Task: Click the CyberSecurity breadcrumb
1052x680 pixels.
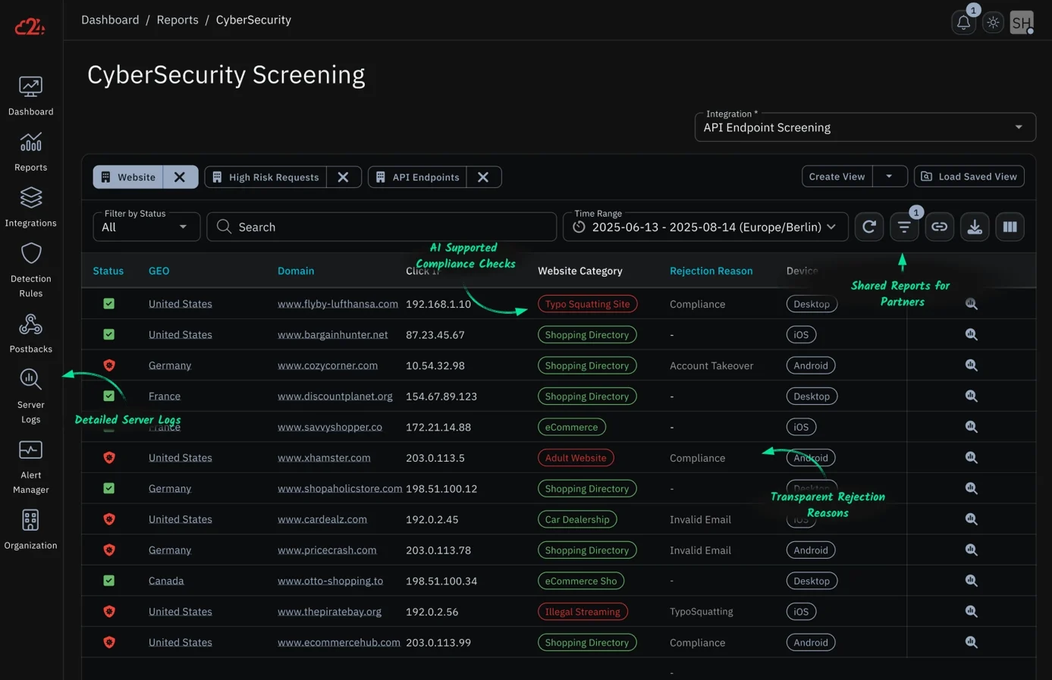Action: click(253, 20)
